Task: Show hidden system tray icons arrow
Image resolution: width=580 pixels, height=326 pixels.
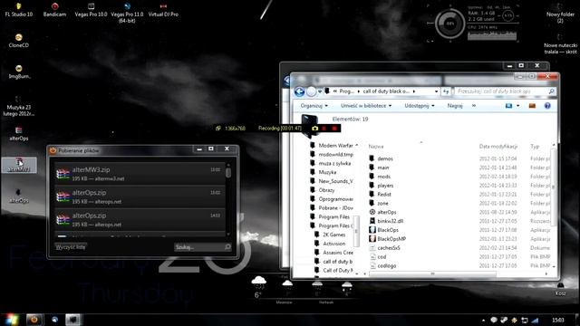Action: pos(483,320)
